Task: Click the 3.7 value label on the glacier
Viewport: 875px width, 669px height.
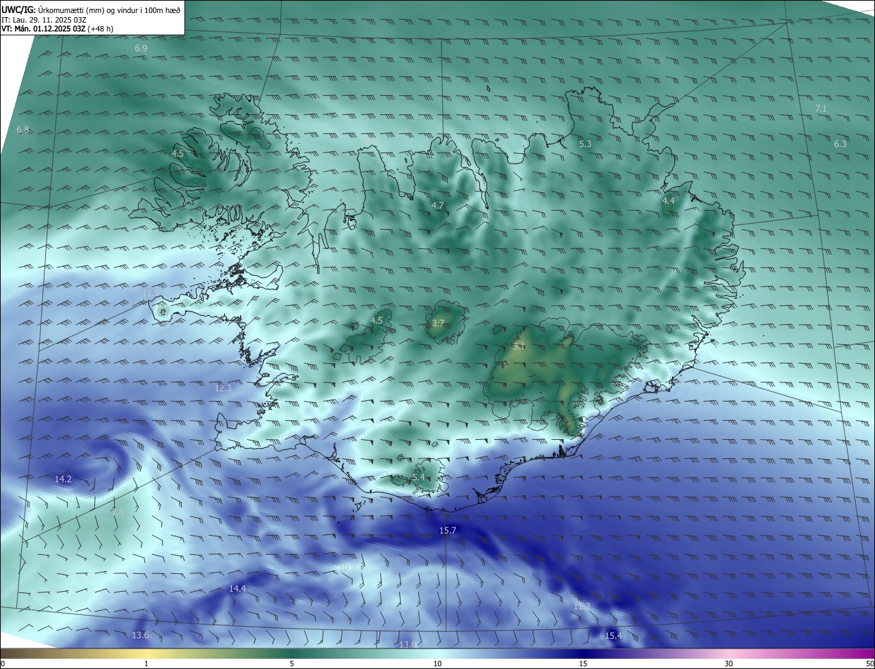Action: pyautogui.click(x=439, y=323)
